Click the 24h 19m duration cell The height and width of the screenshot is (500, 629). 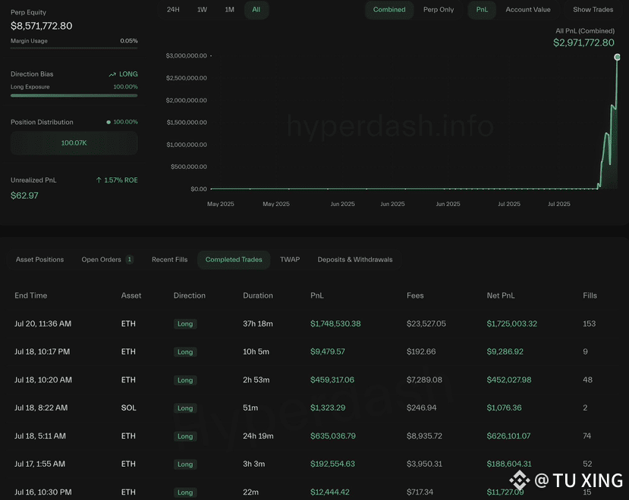pos(258,436)
